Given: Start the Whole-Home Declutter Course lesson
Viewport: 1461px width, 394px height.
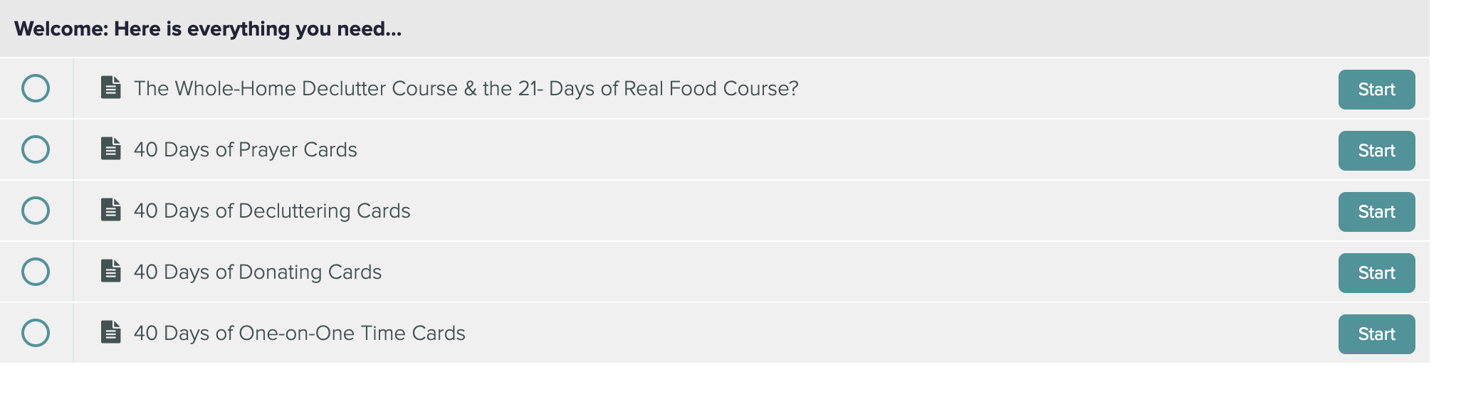Looking at the screenshot, I should pos(1376,90).
